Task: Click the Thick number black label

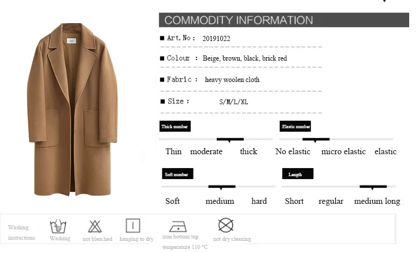Action: click(175, 127)
